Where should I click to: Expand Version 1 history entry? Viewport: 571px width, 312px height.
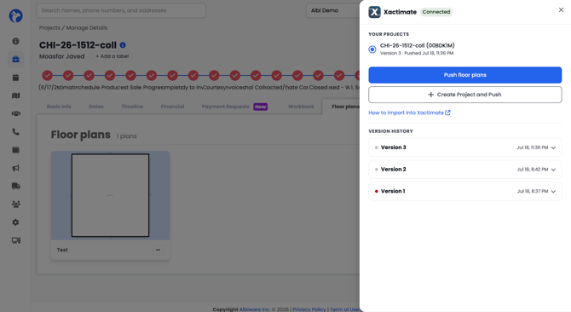(465, 191)
